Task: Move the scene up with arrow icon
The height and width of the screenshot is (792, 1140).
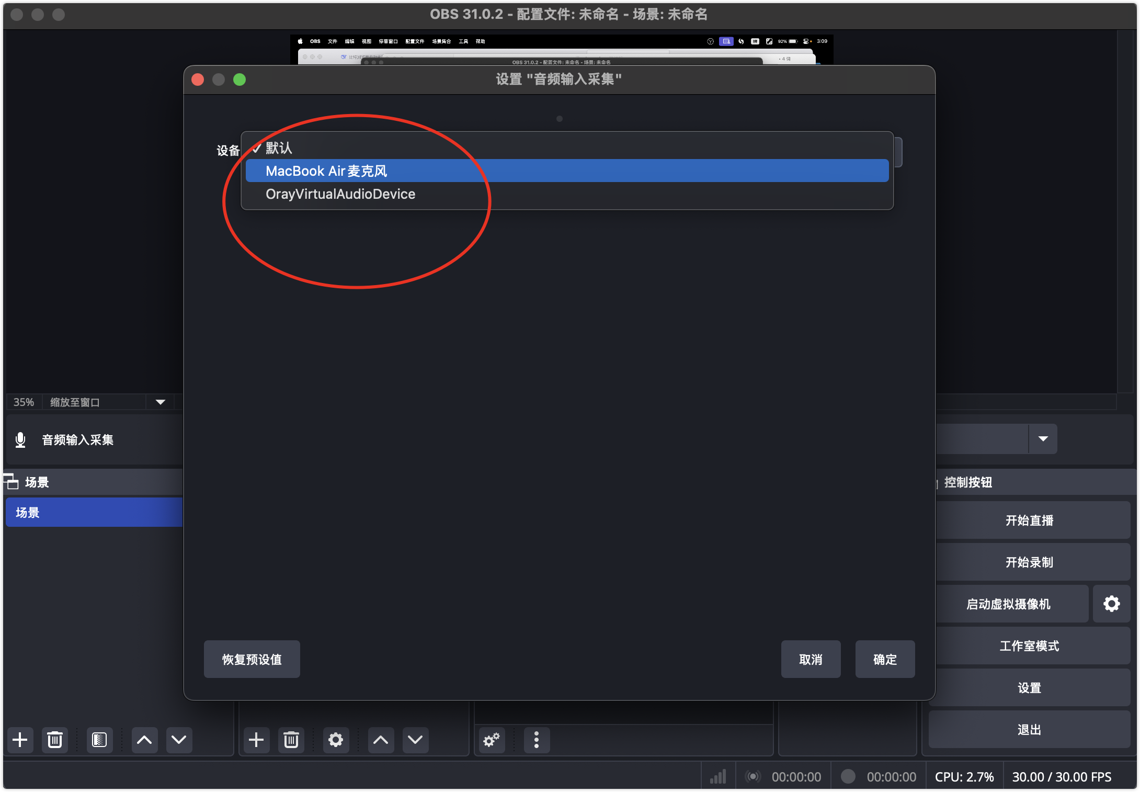Action: tap(144, 740)
